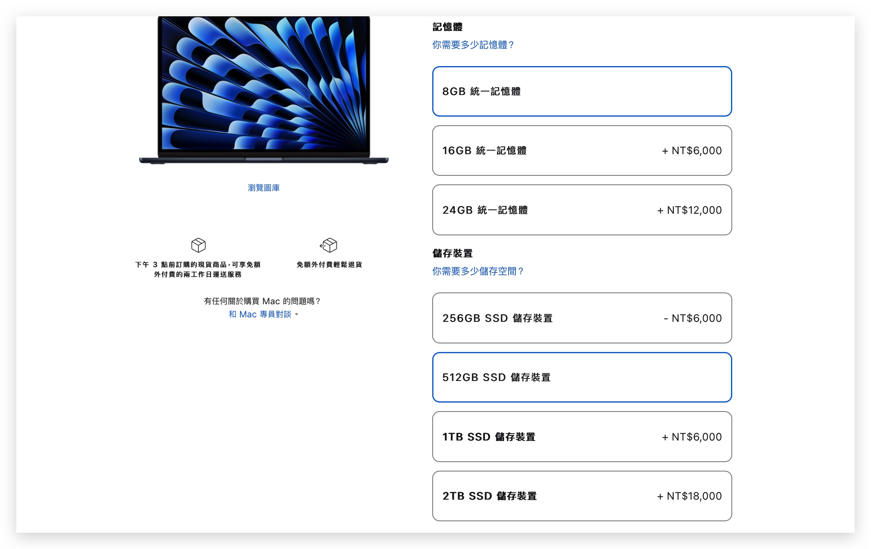Click the 記憶體 section heading
Screen dimensions: 871x549
pyautogui.click(x=447, y=27)
